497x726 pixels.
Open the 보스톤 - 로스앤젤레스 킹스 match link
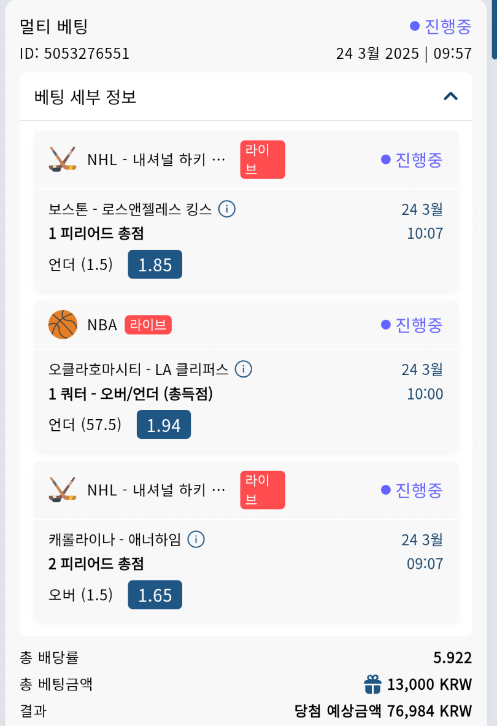[x=130, y=209]
